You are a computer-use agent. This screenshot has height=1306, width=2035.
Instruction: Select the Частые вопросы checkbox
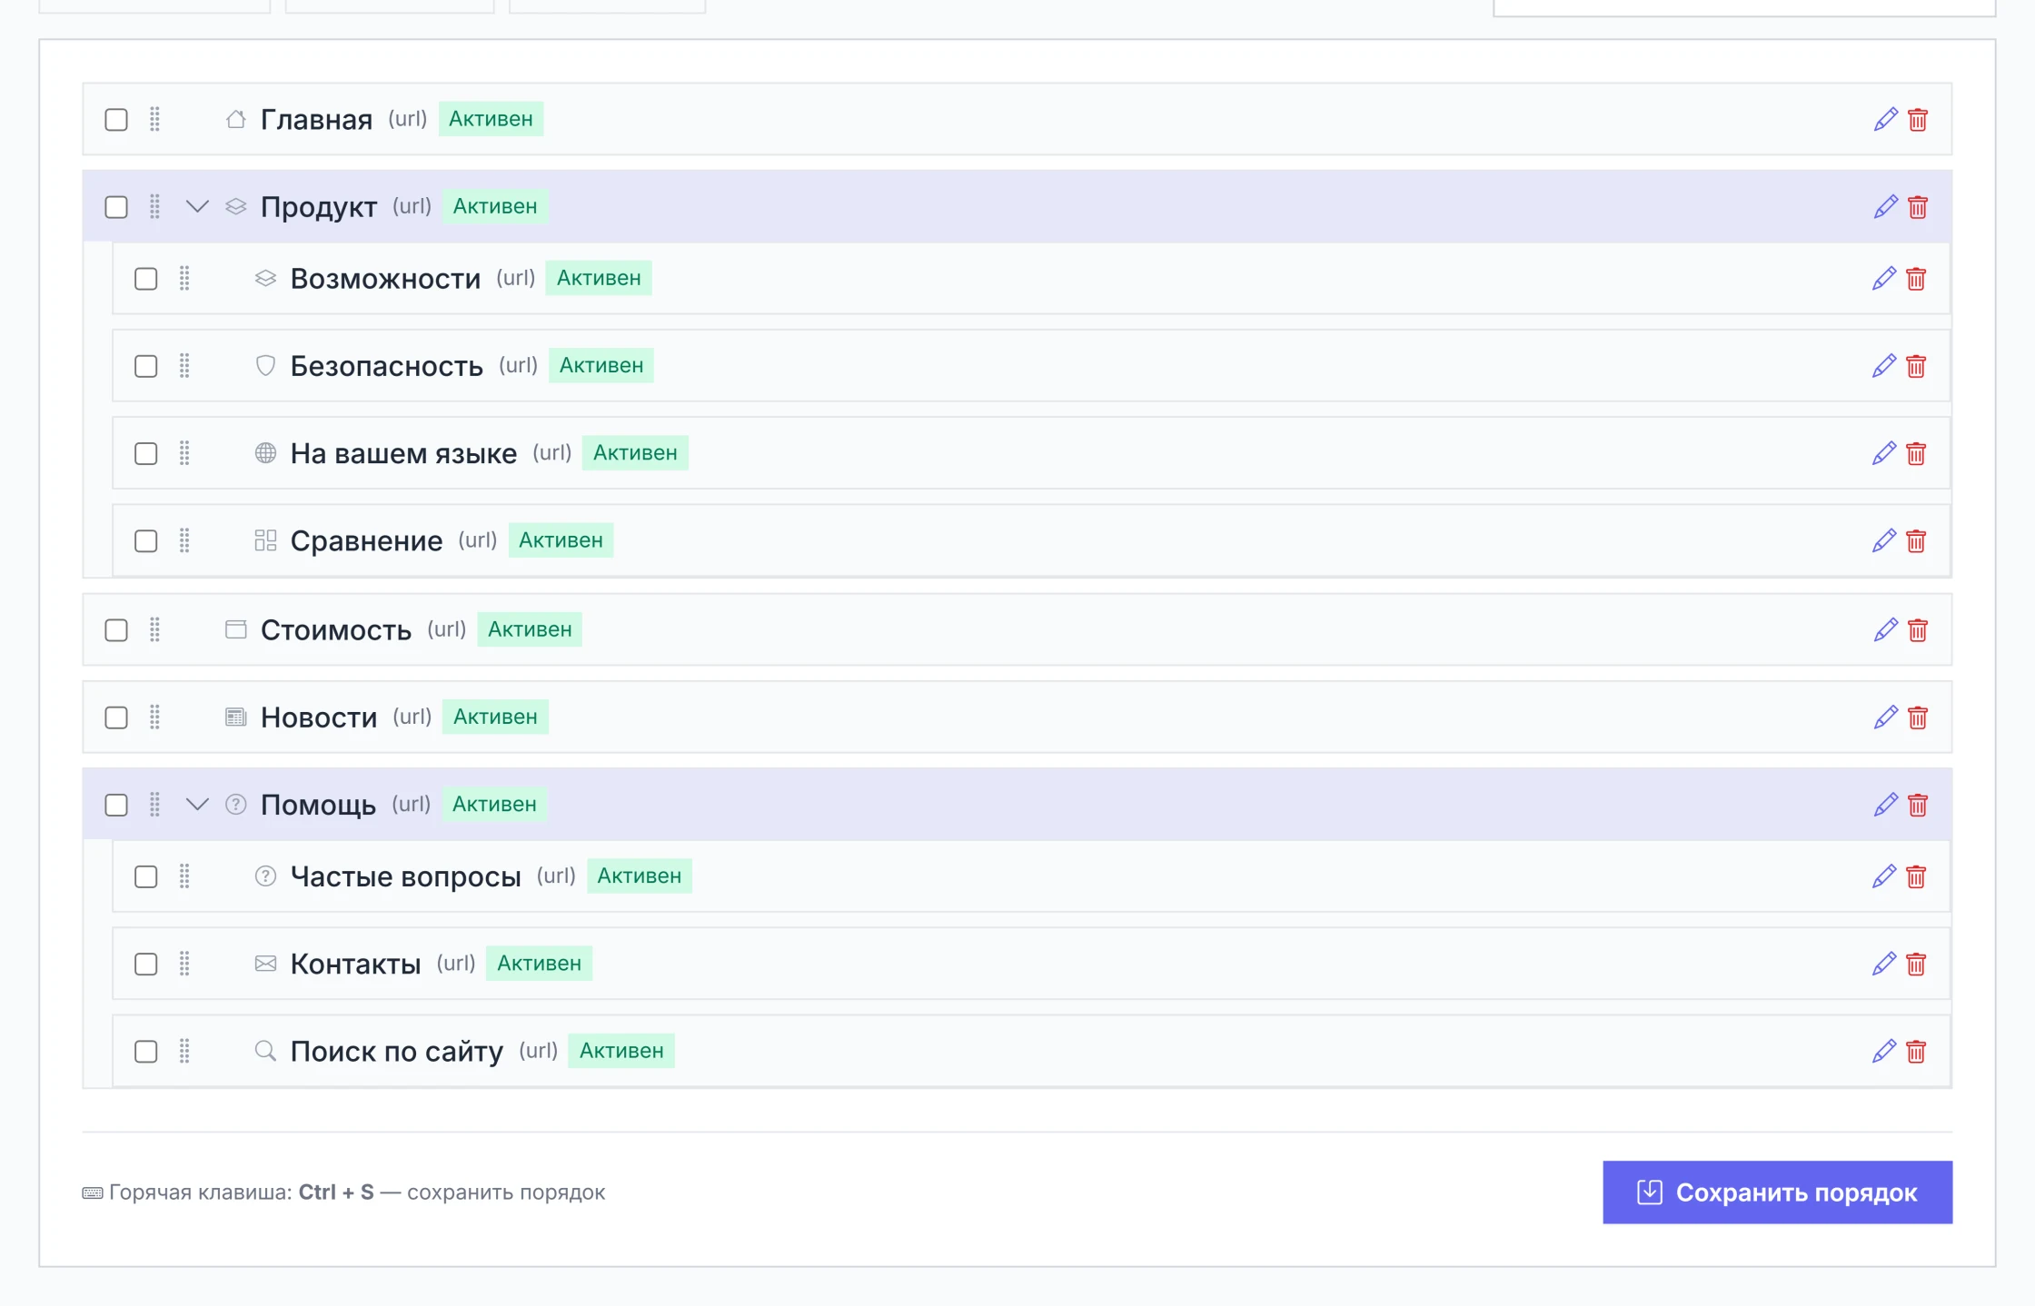point(146,876)
